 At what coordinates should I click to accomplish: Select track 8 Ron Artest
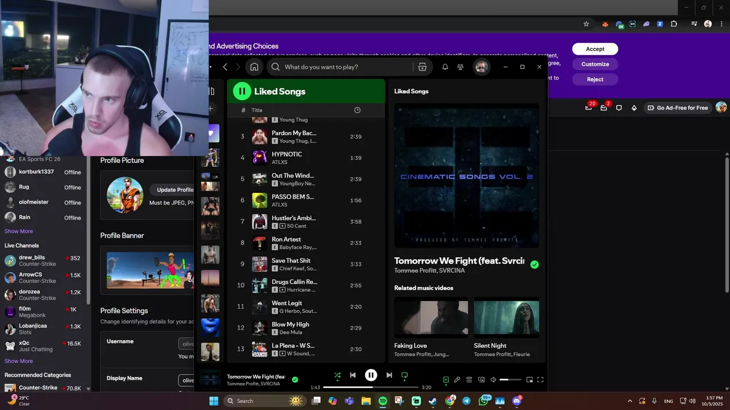pos(307,243)
